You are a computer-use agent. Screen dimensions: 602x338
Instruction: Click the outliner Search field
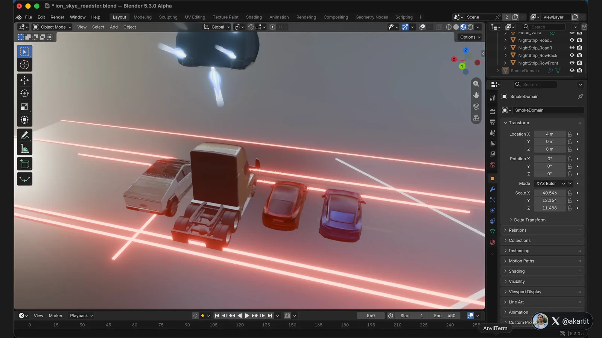tap(544, 27)
